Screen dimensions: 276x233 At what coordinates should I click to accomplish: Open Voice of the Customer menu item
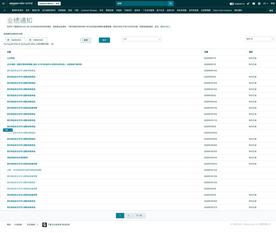(x=222, y=10)
